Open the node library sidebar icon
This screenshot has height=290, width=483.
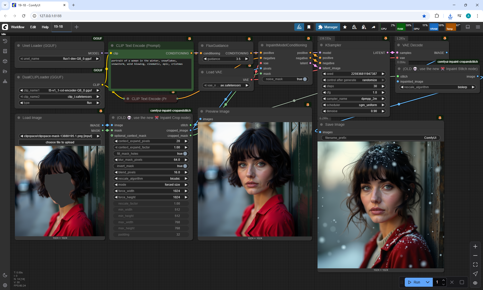5,51
